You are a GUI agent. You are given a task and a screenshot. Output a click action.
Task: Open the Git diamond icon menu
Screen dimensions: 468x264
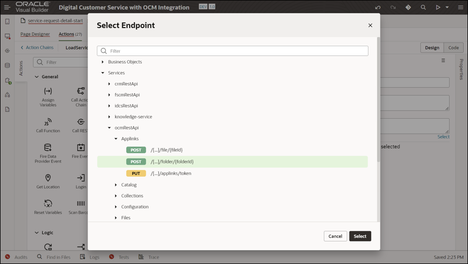click(x=408, y=7)
